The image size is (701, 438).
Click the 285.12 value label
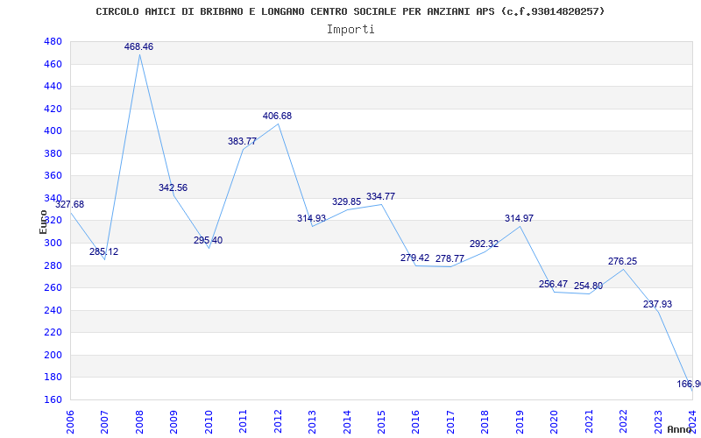pos(103,251)
